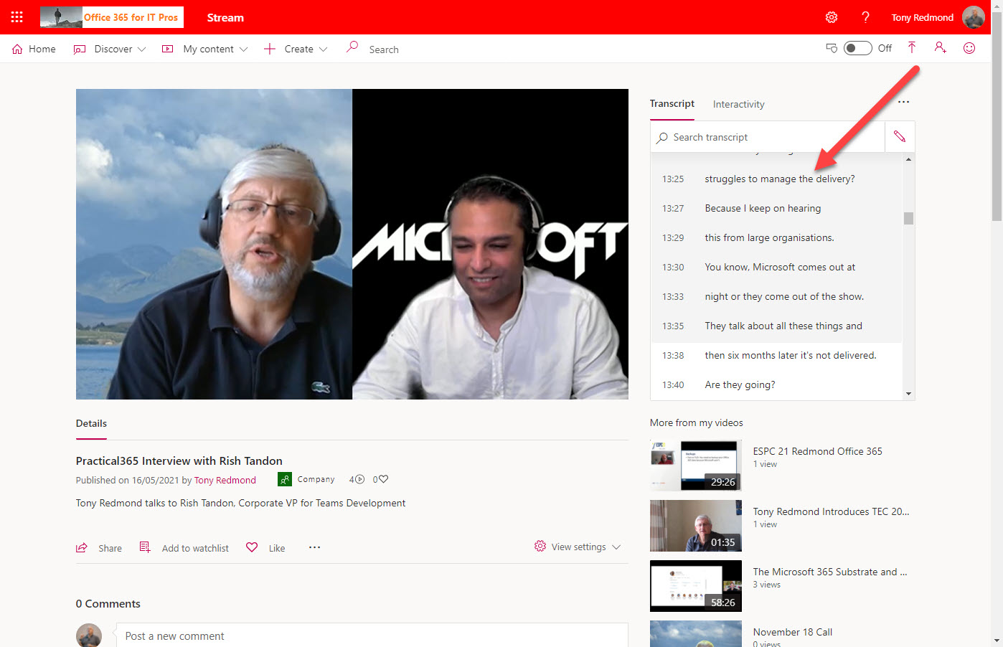Select the transcript line at 13:33

pyautogui.click(x=776, y=296)
